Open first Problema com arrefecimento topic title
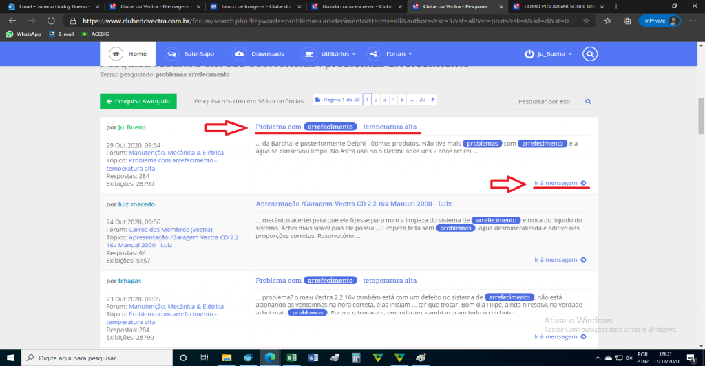Viewport: 705px width, 366px height. point(336,127)
